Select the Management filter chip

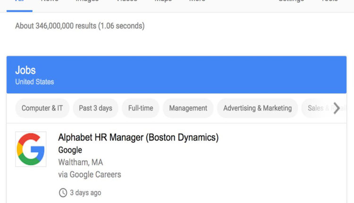[x=188, y=108]
